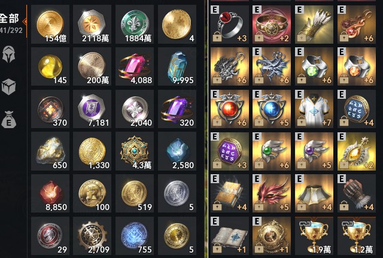Click the pink crystal with 4,088 count
This screenshot has height=258, width=383.
coord(135,66)
